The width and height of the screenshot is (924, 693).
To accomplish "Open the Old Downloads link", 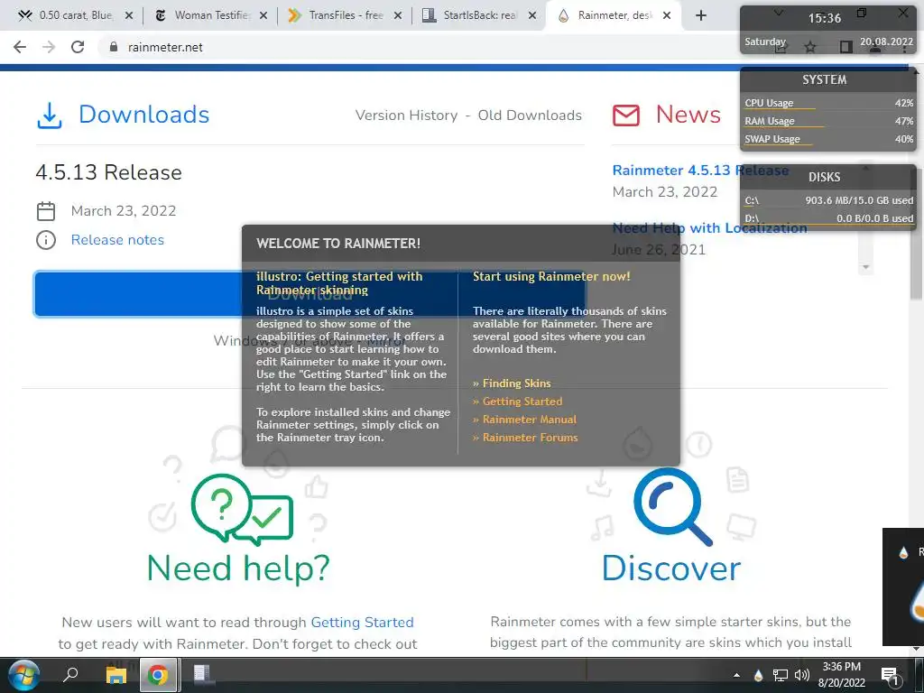I will click(x=530, y=115).
